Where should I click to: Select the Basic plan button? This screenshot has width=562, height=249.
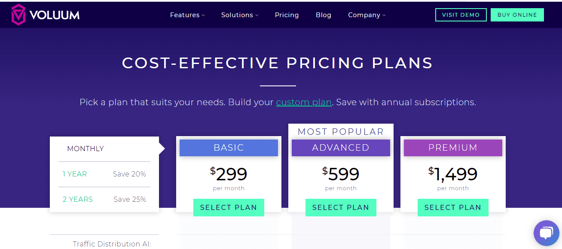[x=229, y=208]
